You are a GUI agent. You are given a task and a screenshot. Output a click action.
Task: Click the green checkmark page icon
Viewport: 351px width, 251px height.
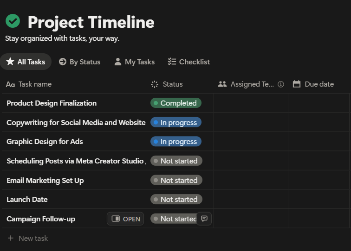[x=13, y=21]
